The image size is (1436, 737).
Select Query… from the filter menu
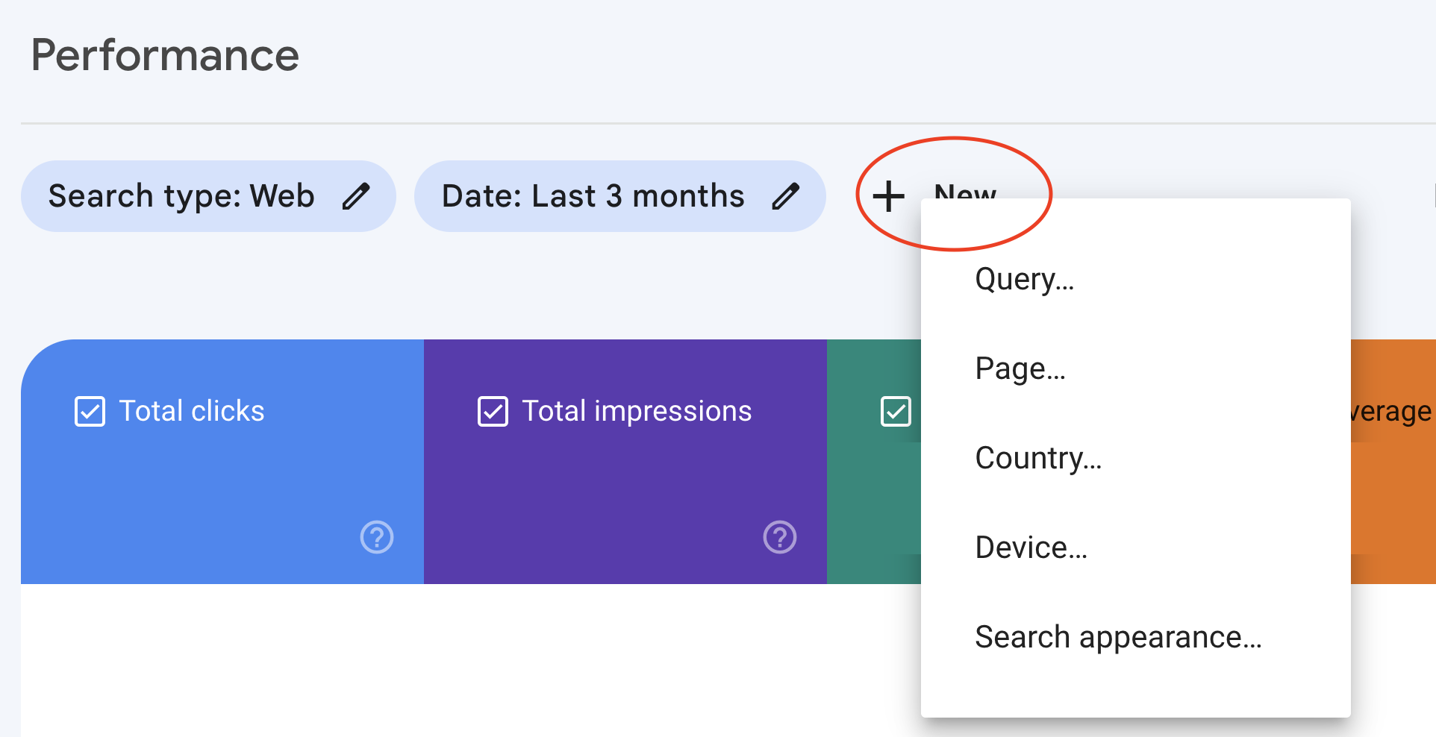pyautogui.click(x=1135, y=280)
